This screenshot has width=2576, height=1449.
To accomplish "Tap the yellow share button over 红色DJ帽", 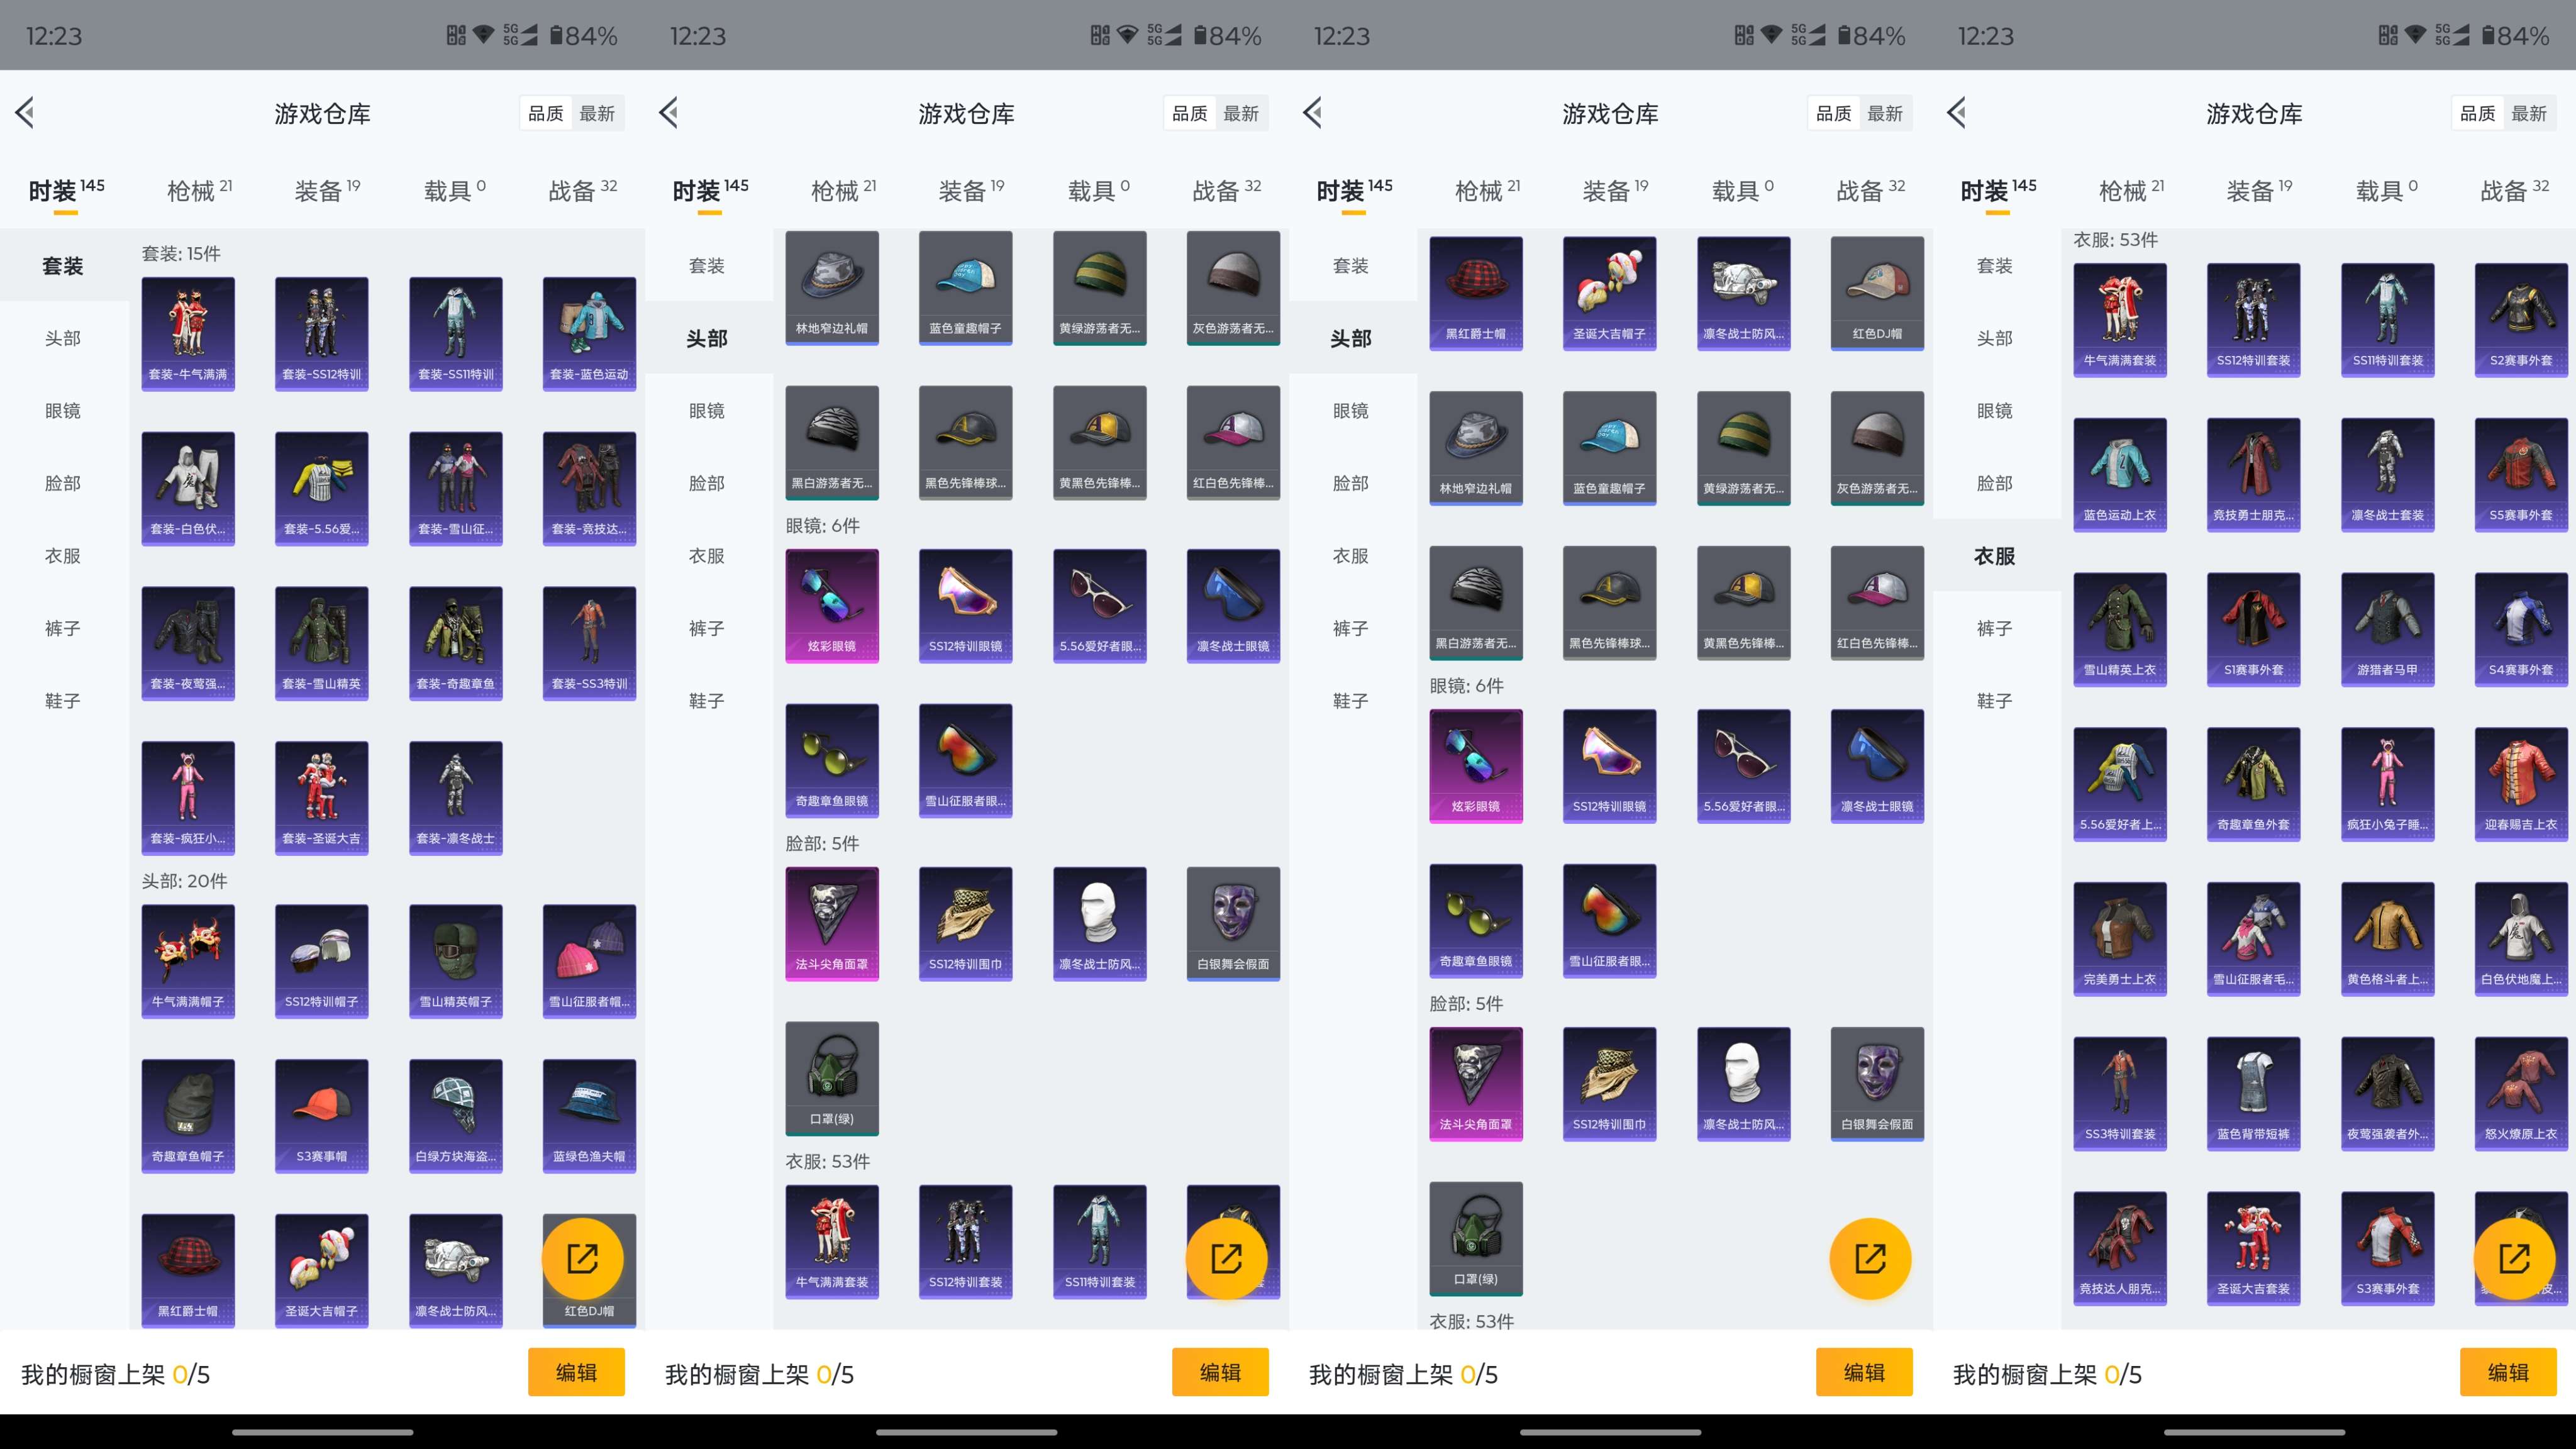I will point(583,1258).
